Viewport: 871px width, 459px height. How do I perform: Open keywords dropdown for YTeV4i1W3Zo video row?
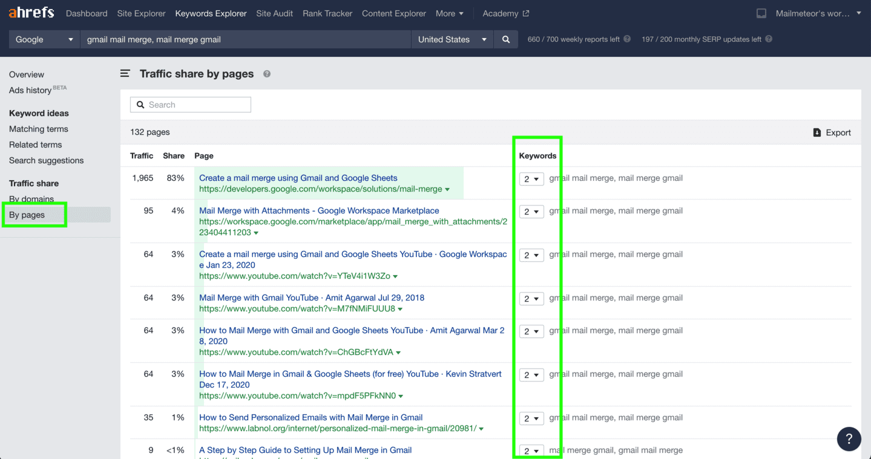click(531, 255)
